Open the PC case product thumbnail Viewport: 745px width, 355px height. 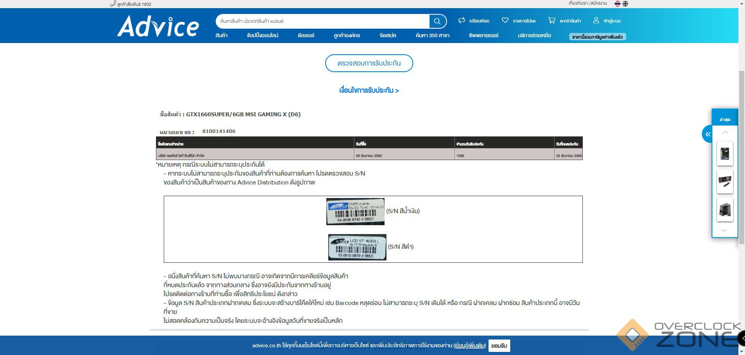(x=724, y=210)
